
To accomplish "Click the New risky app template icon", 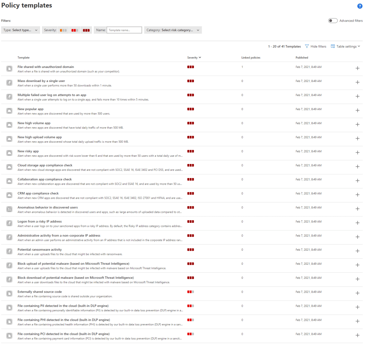I will (x=9, y=152).
